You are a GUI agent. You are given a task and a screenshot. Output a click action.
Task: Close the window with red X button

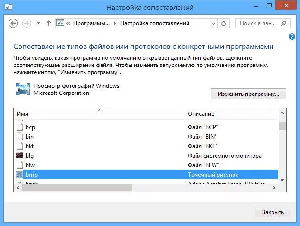pyautogui.click(x=286, y=6)
